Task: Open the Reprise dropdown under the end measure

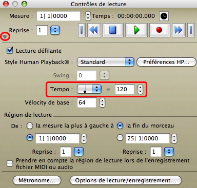Action: point(169,152)
